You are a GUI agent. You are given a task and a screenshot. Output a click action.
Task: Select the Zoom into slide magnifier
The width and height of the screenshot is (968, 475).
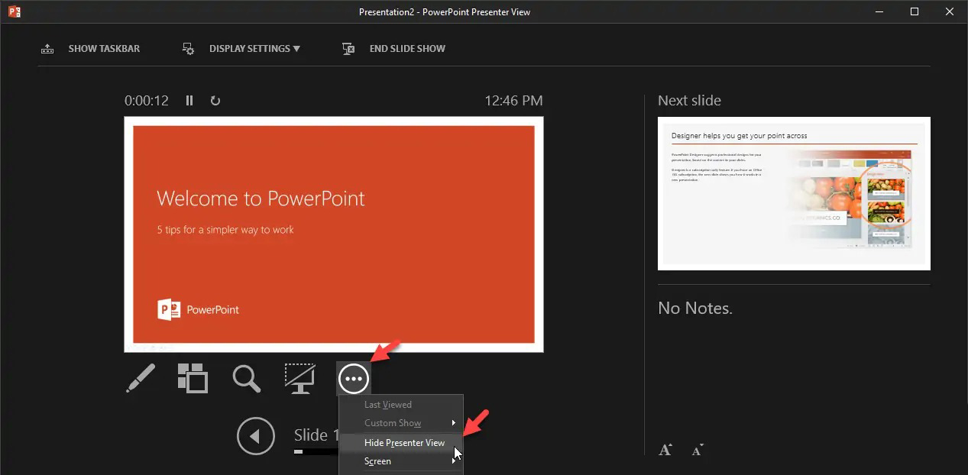point(246,378)
